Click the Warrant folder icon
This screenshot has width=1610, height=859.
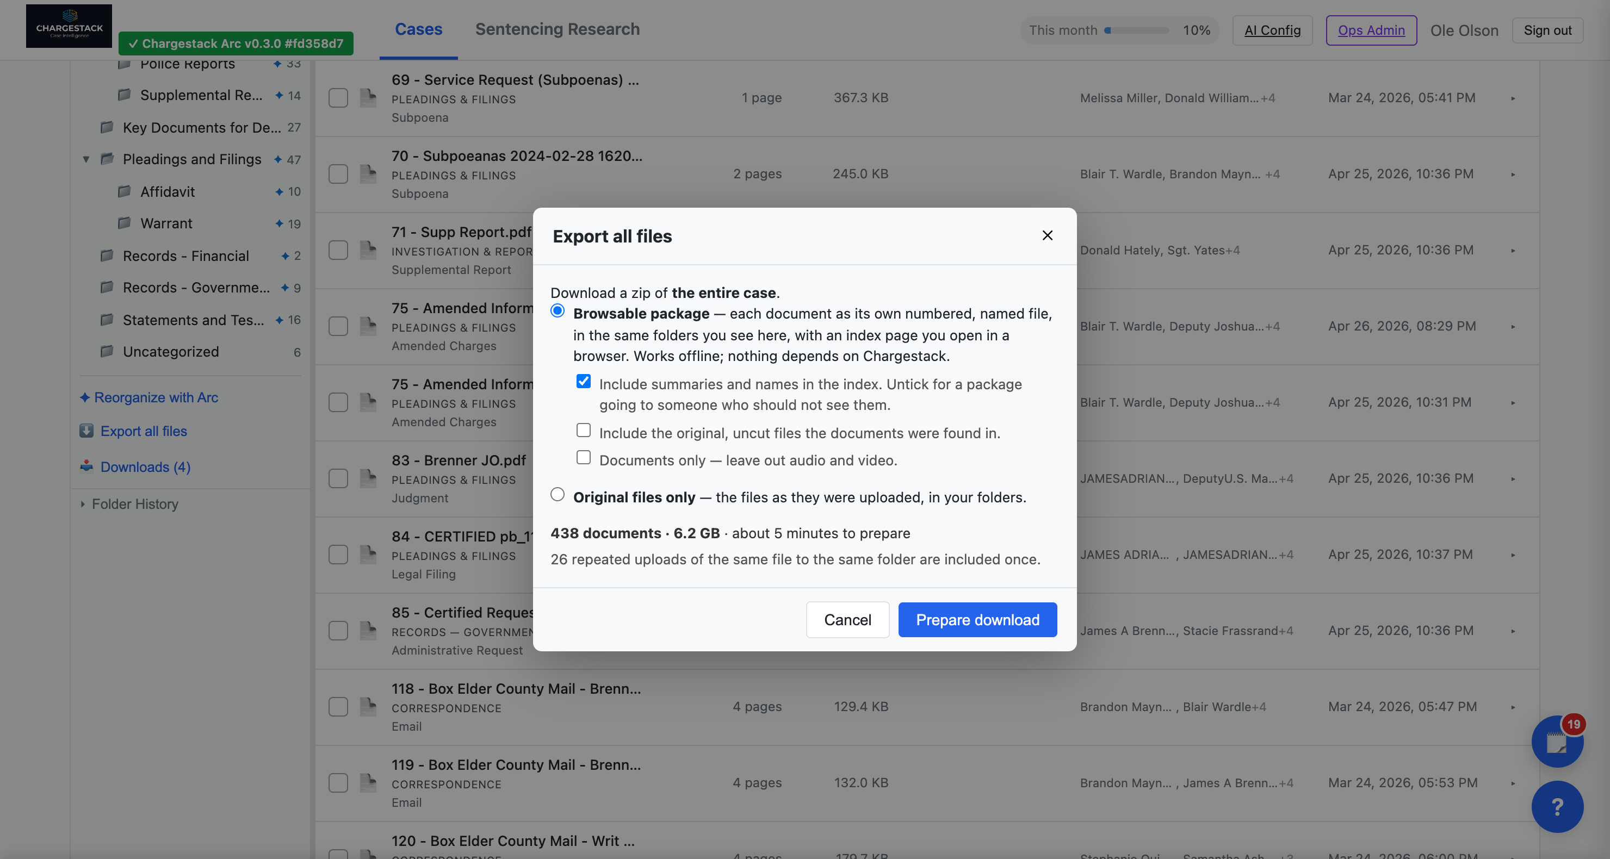click(125, 223)
